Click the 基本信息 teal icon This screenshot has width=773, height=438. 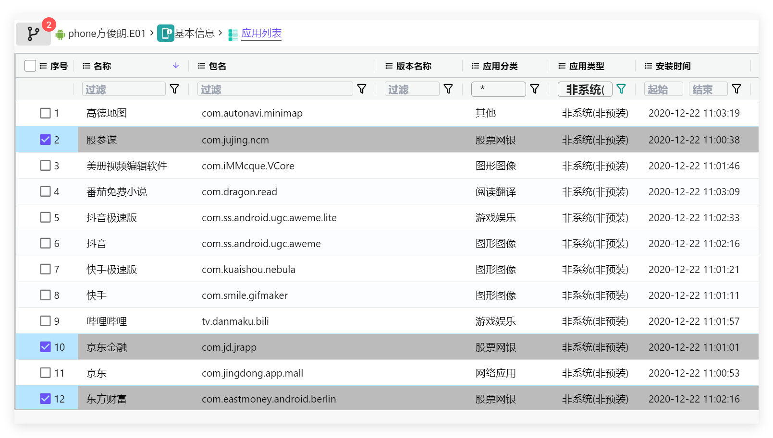click(166, 33)
